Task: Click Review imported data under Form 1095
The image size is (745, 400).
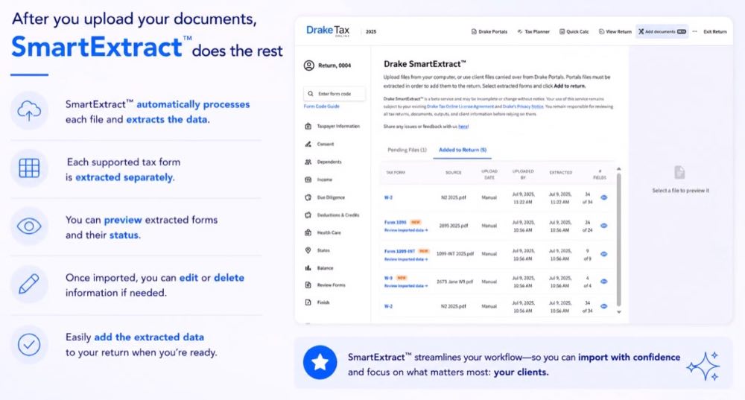Action: point(406,230)
